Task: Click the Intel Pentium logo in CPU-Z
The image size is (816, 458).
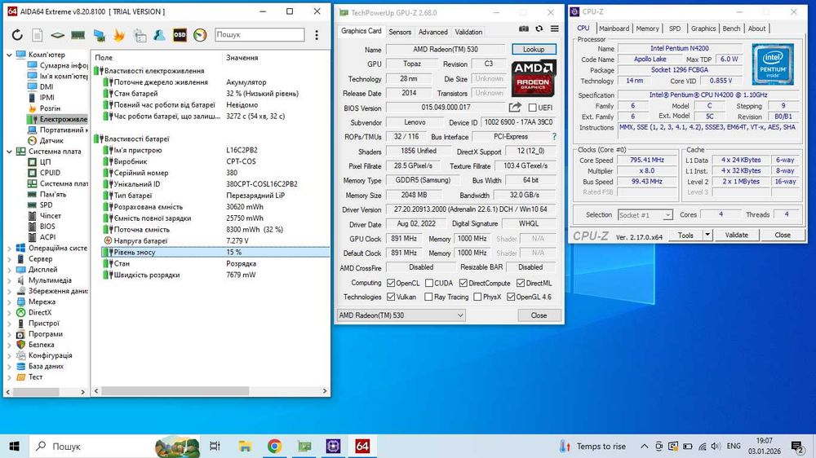Action: pos(773,64)
